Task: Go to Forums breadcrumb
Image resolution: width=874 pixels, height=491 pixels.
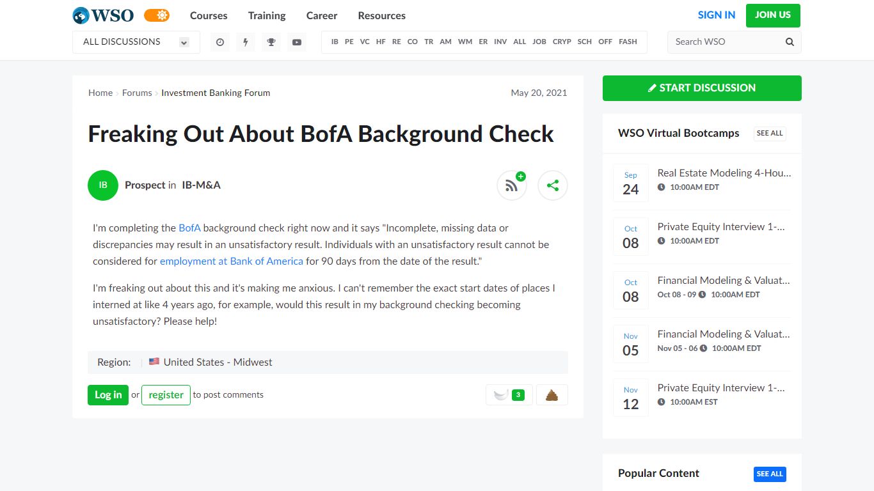Action: click(137, 93)
